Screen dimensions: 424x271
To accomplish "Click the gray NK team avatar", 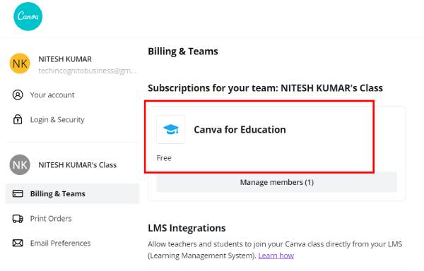I will (20, 164).
